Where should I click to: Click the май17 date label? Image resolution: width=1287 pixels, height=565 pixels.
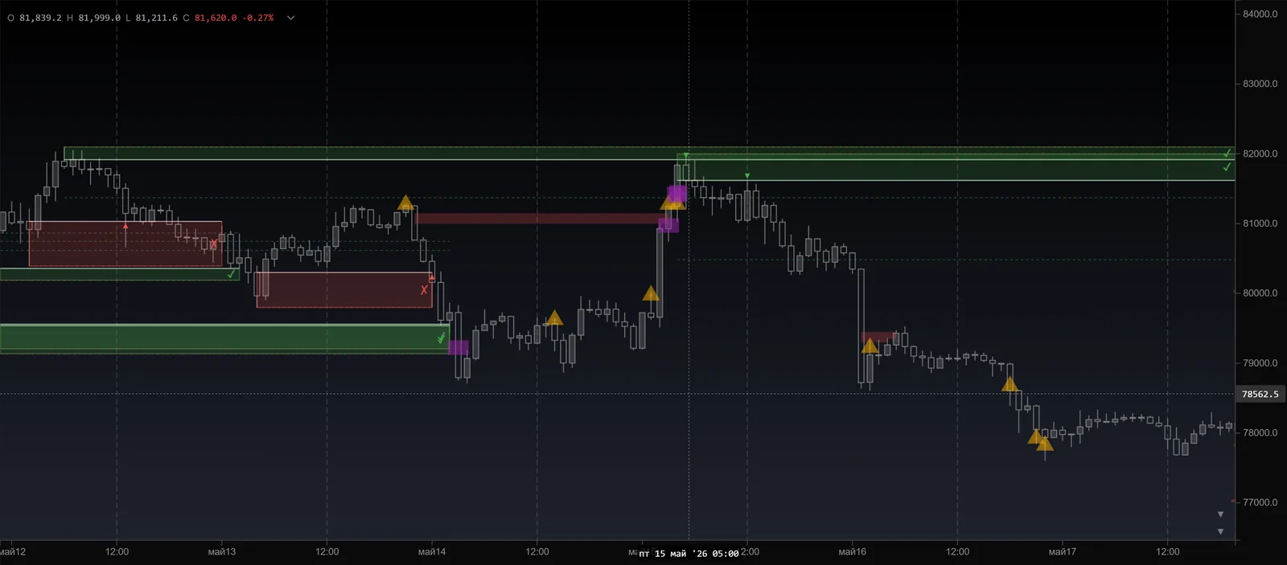click(x=1063, y=552)
